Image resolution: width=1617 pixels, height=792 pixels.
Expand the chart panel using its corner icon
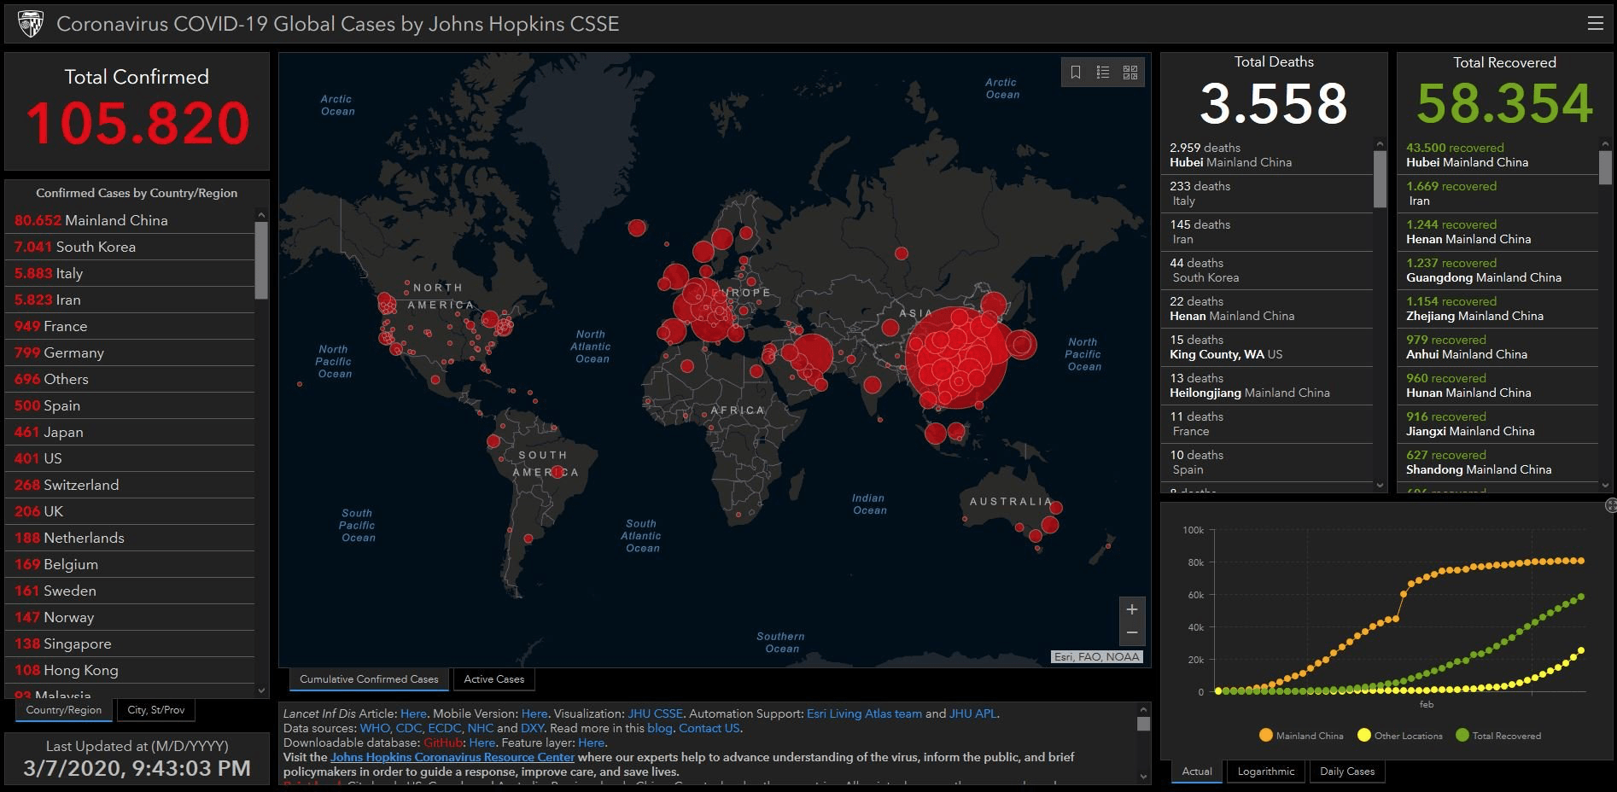[1610, 505]
